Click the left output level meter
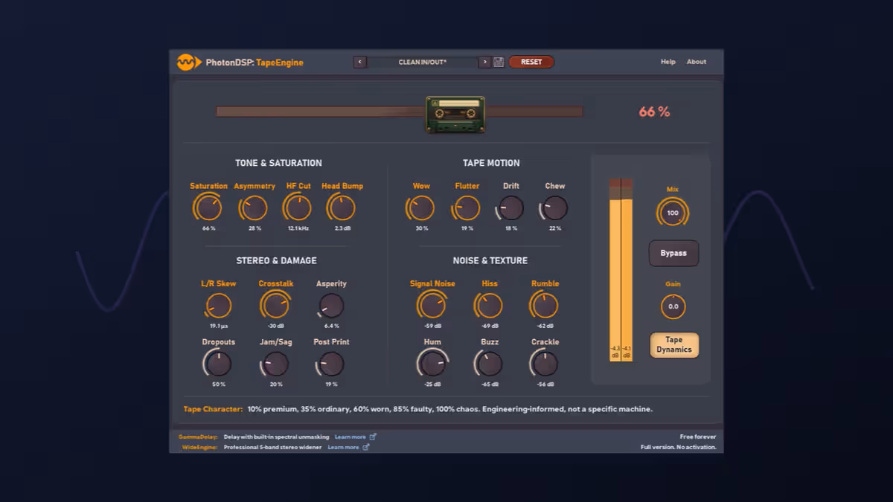The height and width of the screenshot is (502, 893). [615, 269]
